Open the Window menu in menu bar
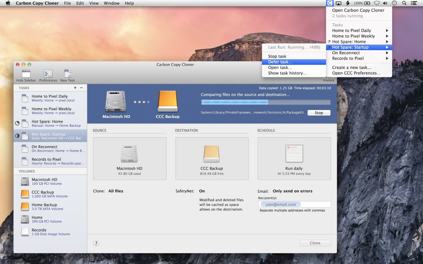 coord(111,3)
